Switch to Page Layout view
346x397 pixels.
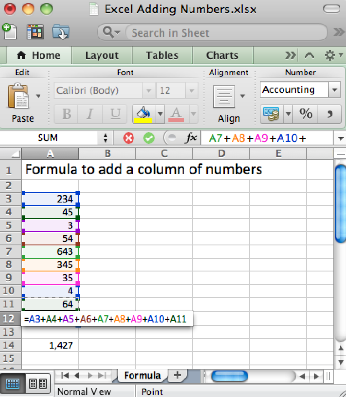pos(38,384)
